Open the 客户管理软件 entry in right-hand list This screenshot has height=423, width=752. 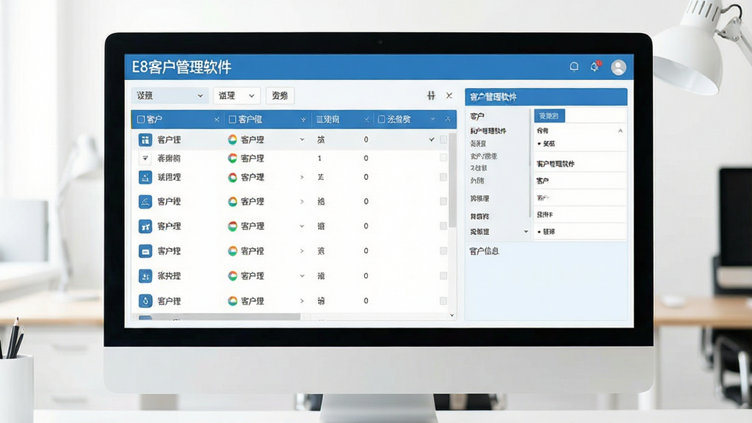click(556, 164)
